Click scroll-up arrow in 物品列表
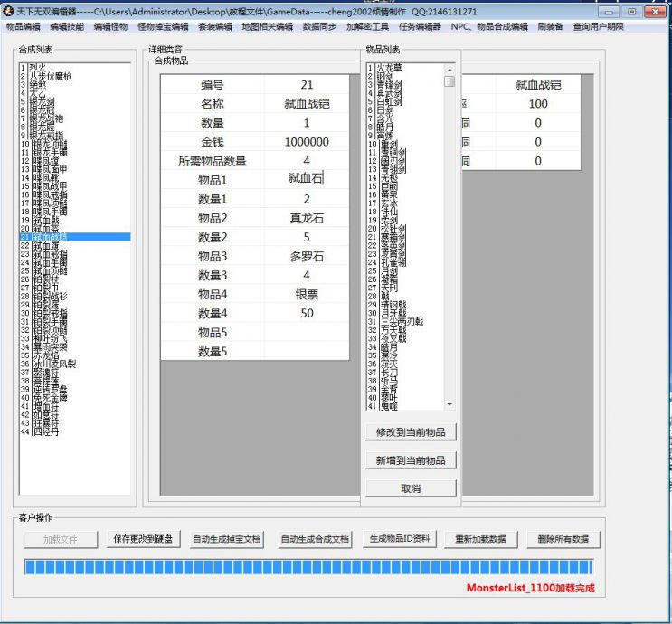This screenshot has width=672, height=624. pyautogui.click(x=450, y=70)
